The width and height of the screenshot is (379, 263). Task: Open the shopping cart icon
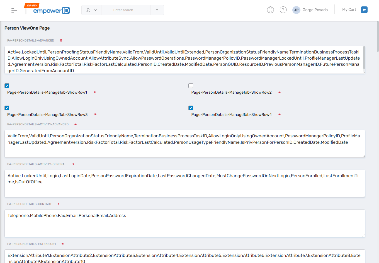pos(364,10)
